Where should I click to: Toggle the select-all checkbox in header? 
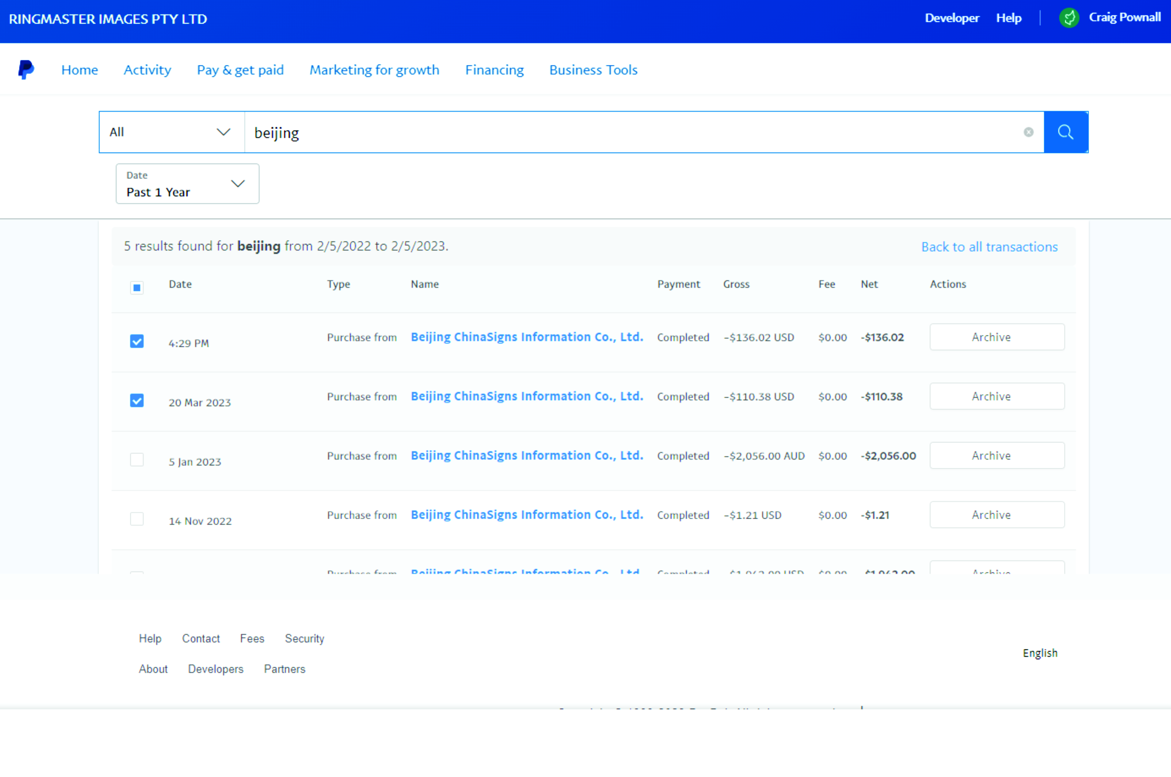[x=137, y=287]
